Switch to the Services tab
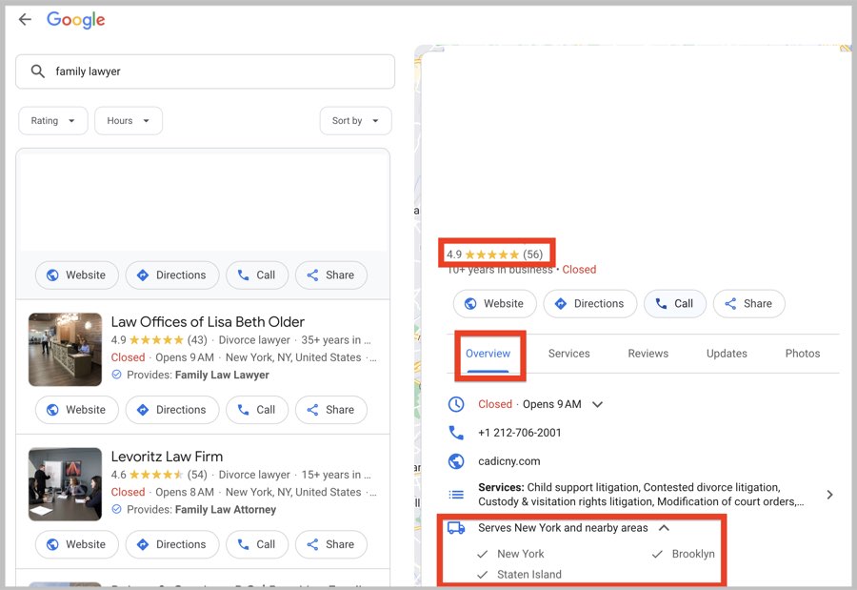This screenshot has width=857, height=590. click(569, 354)
